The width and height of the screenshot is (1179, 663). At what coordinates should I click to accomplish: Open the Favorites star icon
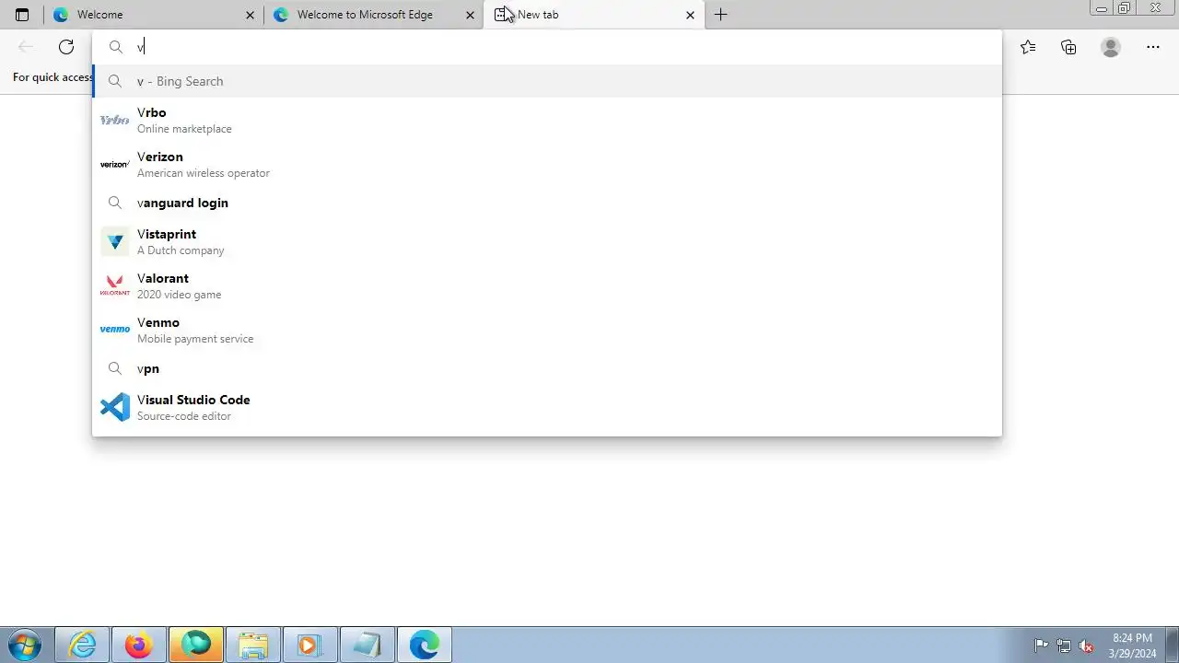point(1028,47)
